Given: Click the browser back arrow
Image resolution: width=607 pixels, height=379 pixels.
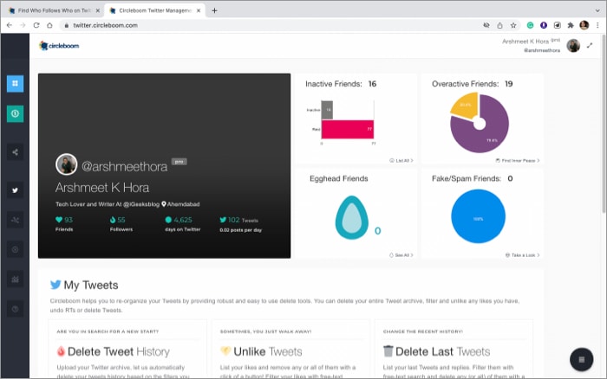Looking at the screenshot, I should click(10, 25).
